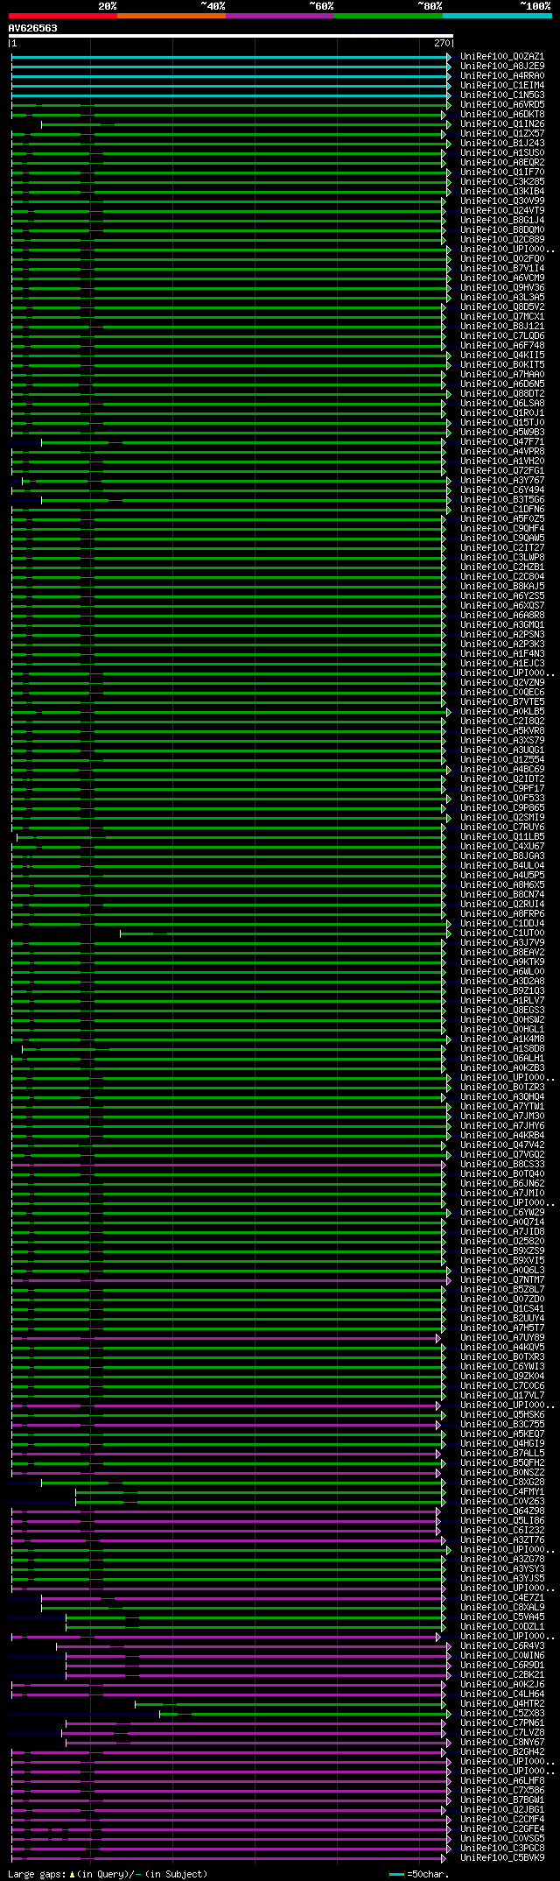The width and height of the screenshot is (560, 1881).
Task: Select label UniRef100_A3YSY3
Action: pos(502,1568)
